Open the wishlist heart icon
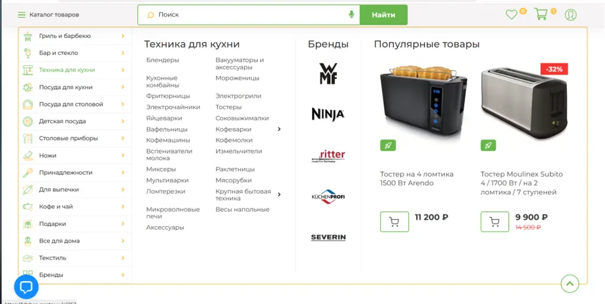605x304 pixels. point(511,15)
